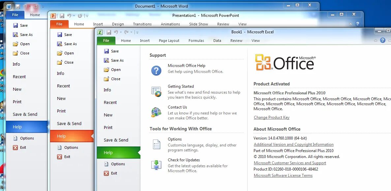Click the orange File tab in PowerPoint

pyautogui.click(x=59, y=24)
